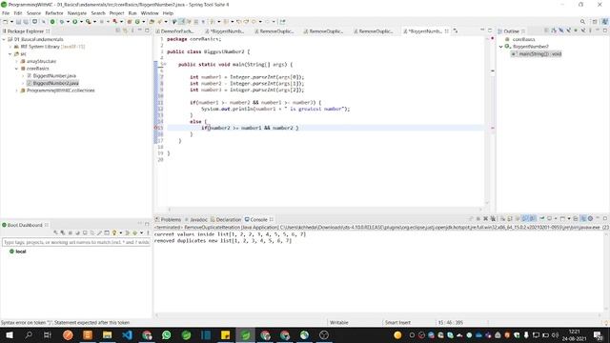Open the New file dropdown arrow
The height and width of the screenshot is (343, 610).
click(11, 22)
